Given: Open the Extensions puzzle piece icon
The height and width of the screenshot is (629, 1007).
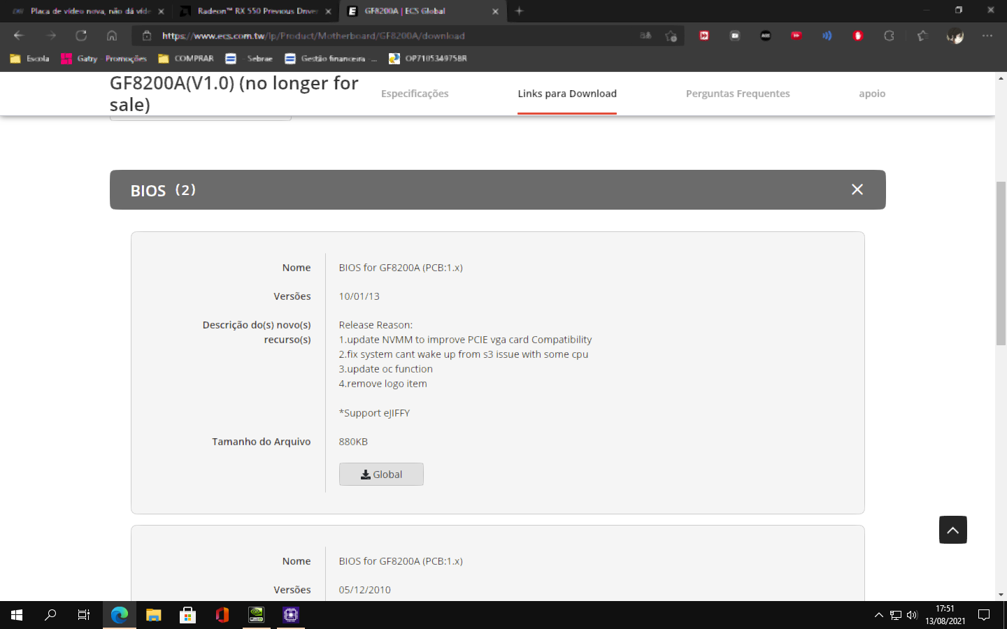Looking at the screenshot, I should coord(889,36).
